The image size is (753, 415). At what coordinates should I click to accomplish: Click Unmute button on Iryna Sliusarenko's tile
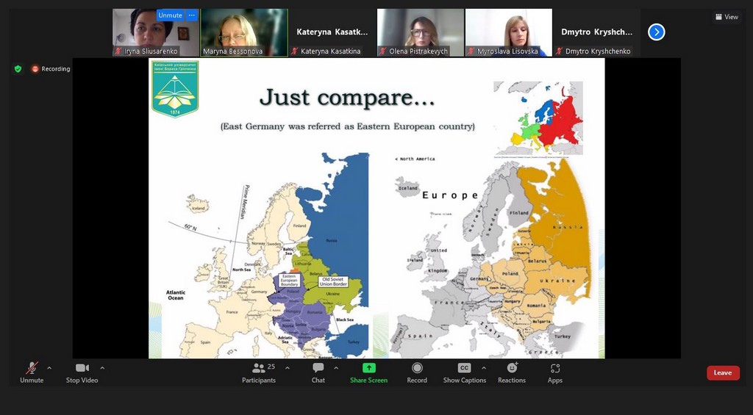pos(170,15)
